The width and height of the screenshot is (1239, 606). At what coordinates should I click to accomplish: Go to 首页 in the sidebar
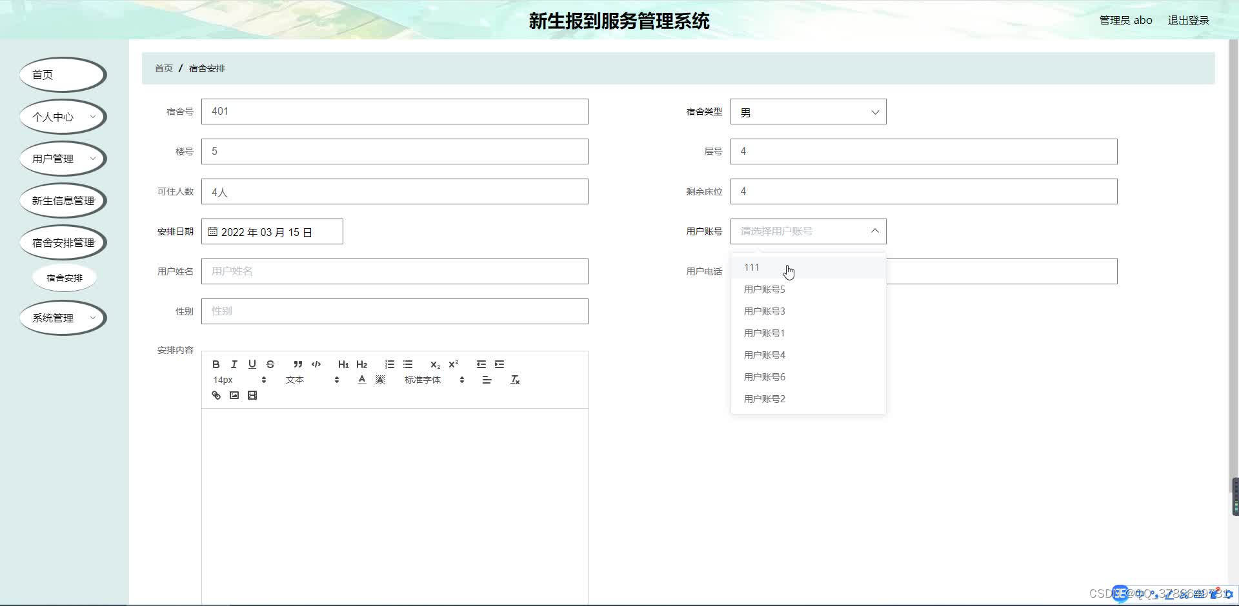(x=63, y=75)
